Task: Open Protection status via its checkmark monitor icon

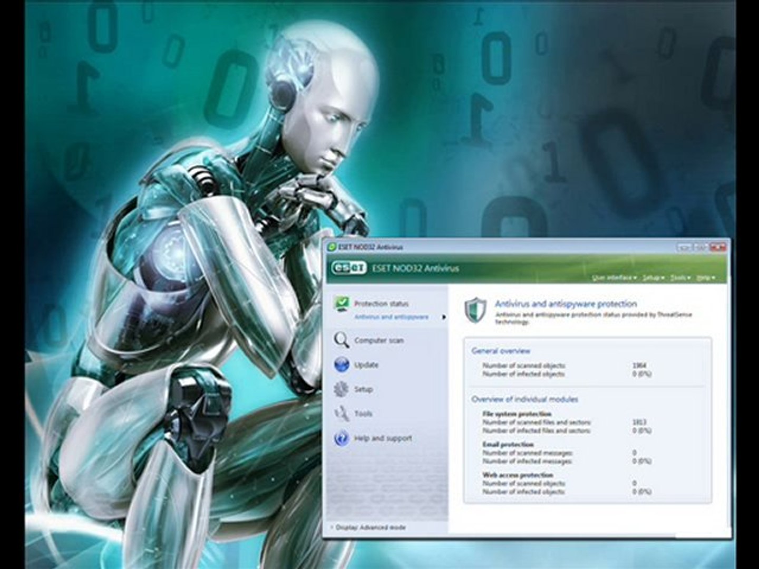Action: (x=342, y=304)
